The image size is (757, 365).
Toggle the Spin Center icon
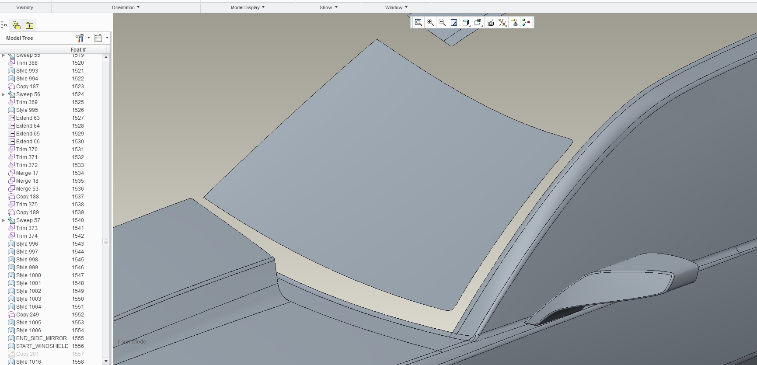point(526,22)
